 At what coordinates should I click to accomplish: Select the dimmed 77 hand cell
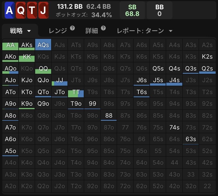pos(125,127)
